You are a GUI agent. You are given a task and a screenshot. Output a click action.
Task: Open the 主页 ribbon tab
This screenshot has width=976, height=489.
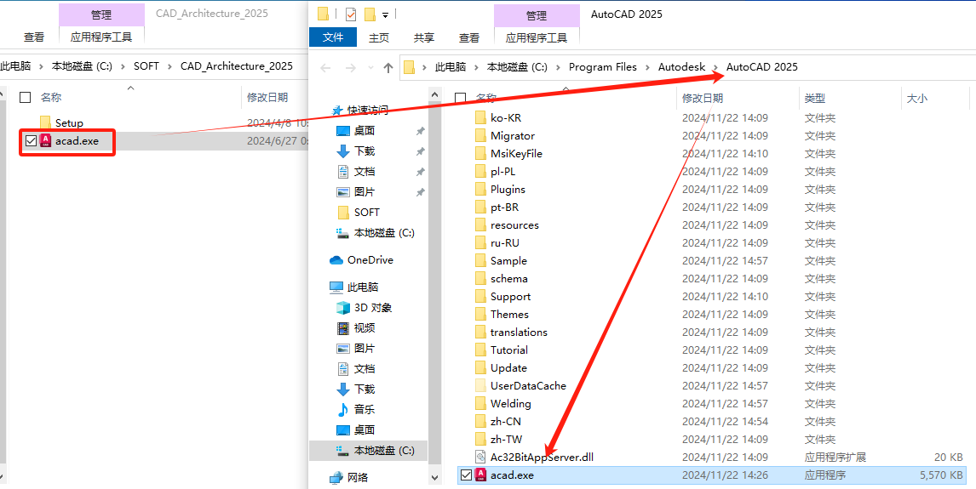pyautogui.click(x=378, y=37)
